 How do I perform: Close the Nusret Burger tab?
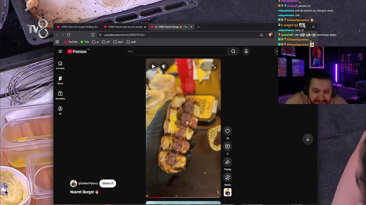tap(191, 27)
